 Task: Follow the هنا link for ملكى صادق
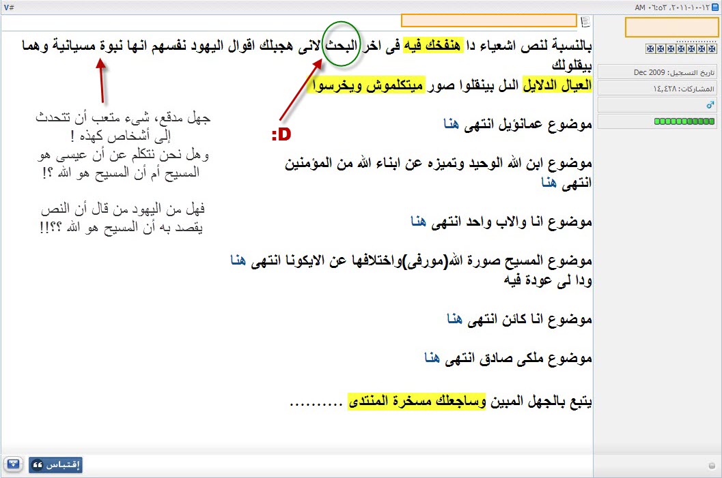click(x=433, y=357)
